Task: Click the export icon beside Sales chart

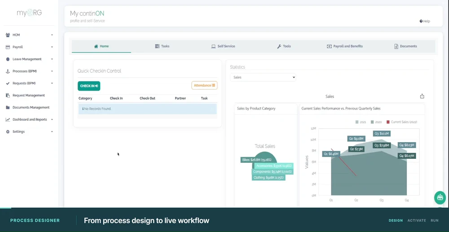Action: [x=422, y=96]
